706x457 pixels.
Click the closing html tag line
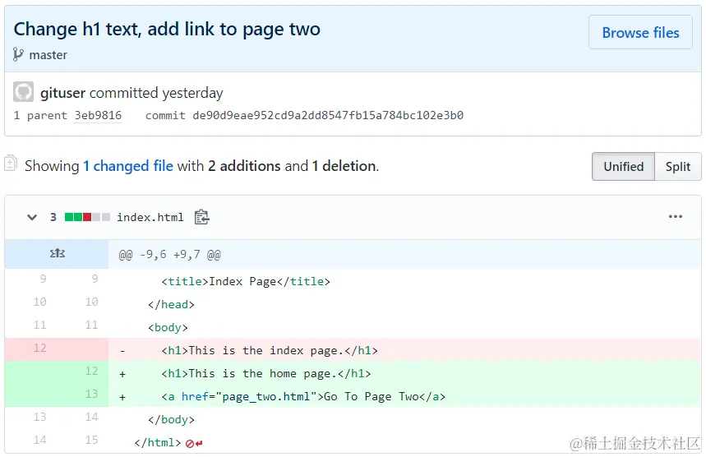coord(158,442)
